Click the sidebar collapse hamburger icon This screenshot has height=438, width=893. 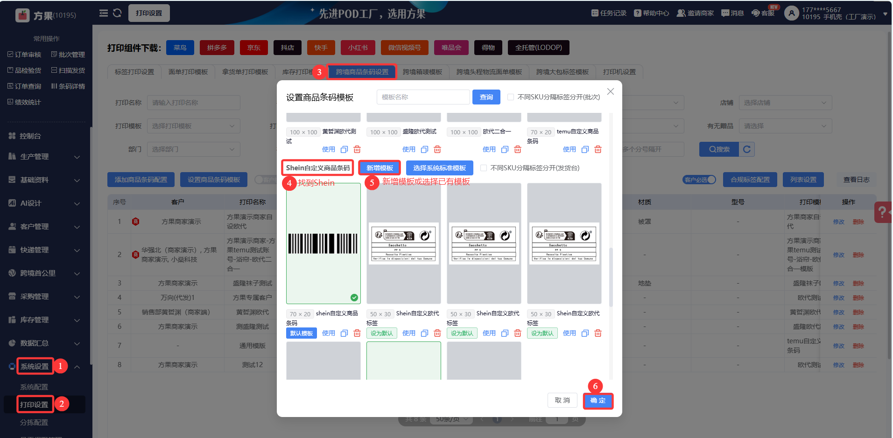pos(104,13)
